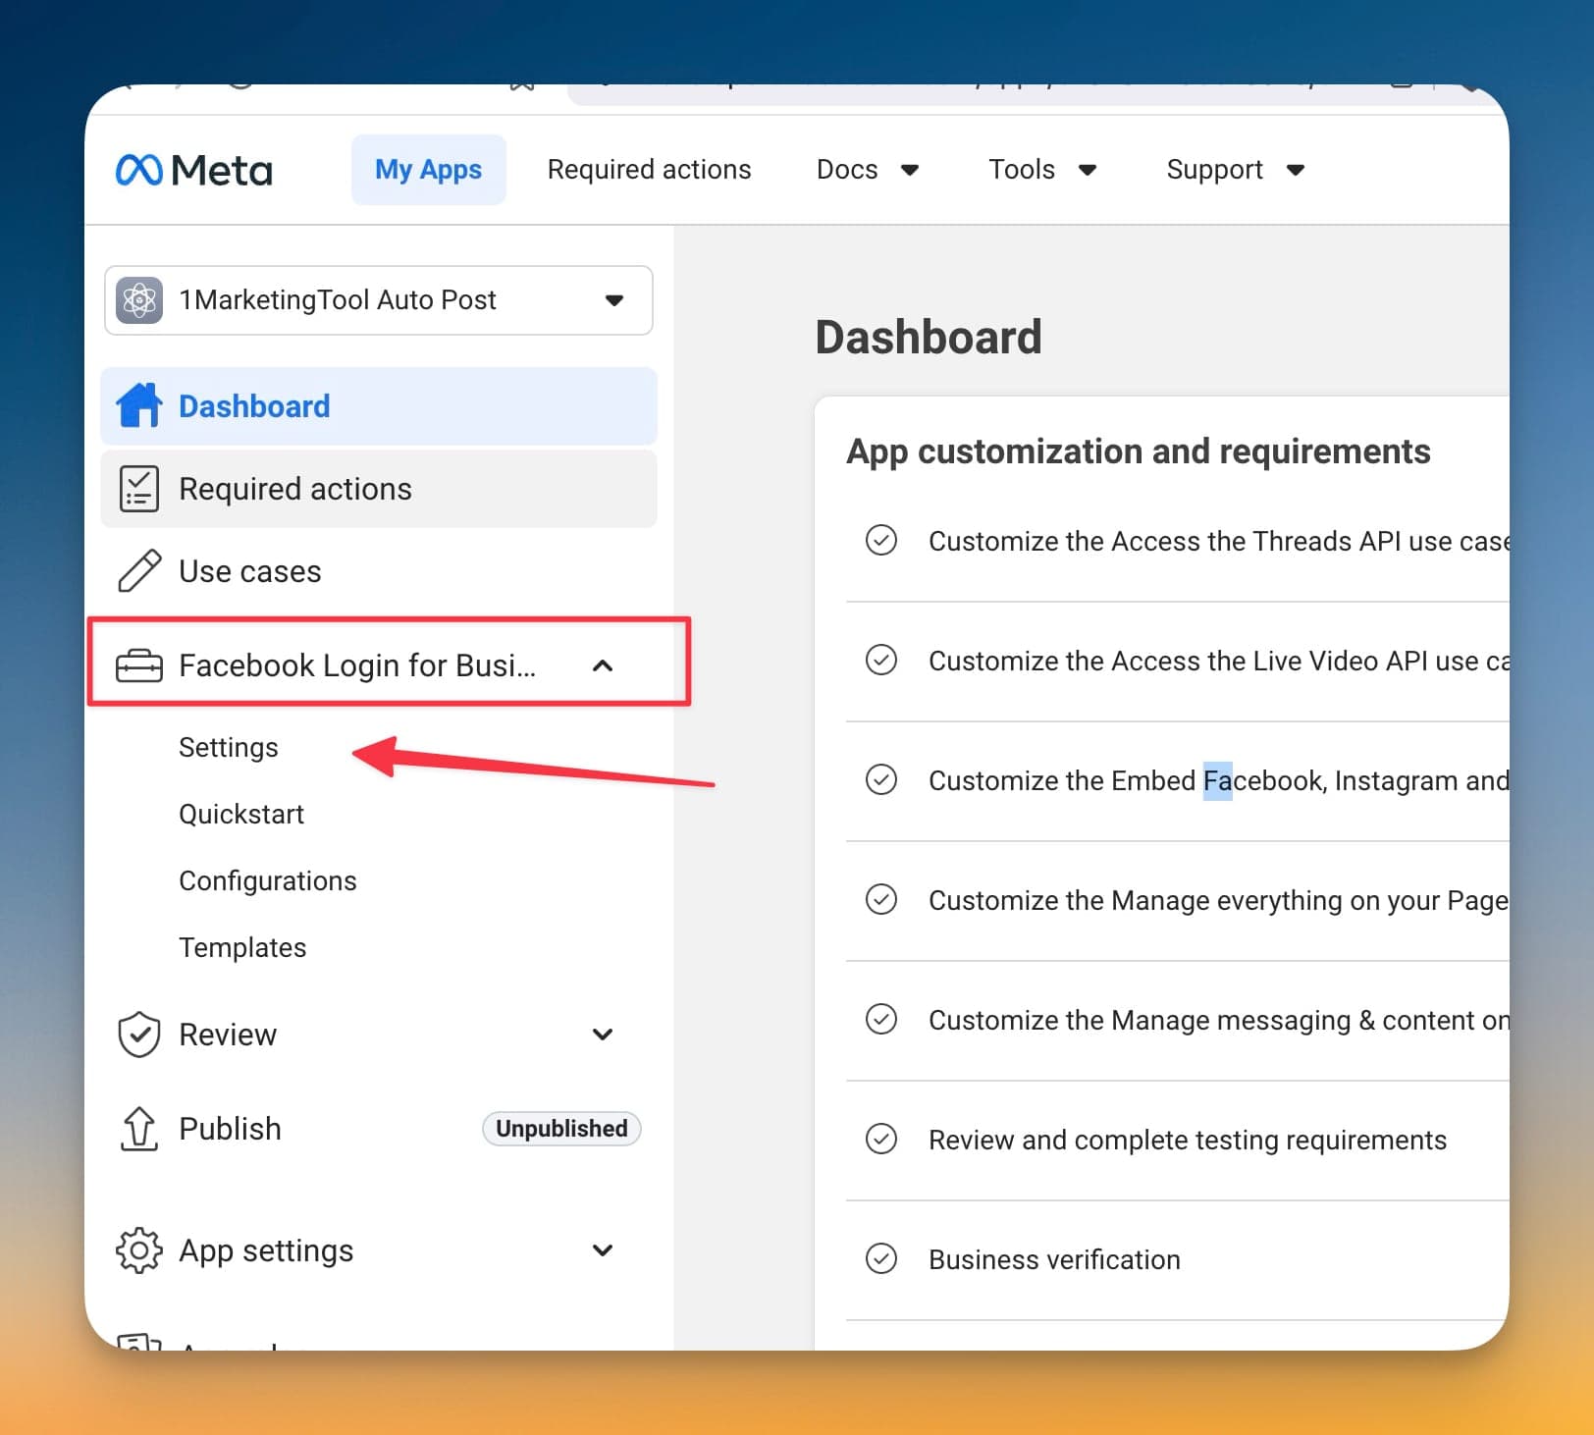The height and width of the screenshot is (1435, 1594).
Task: Expand the Tools dropdown arrow
Action: pyautogui.click(x=1088, y=171)
